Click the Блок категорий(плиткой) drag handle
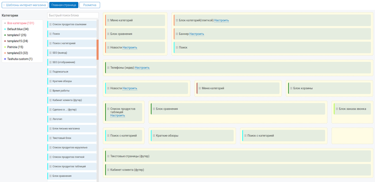Screen dimensions: 375x182 (177, 20)
